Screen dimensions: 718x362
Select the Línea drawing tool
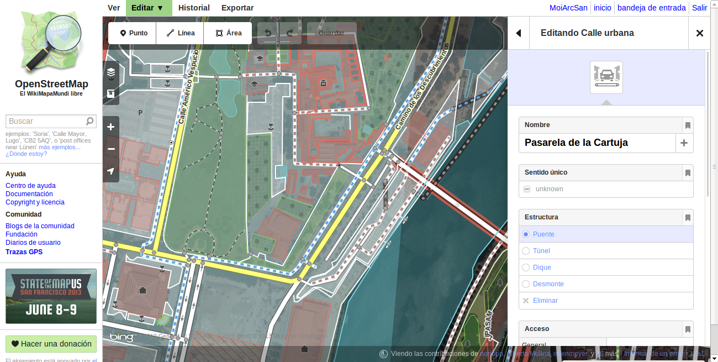(x=180, y=33)
